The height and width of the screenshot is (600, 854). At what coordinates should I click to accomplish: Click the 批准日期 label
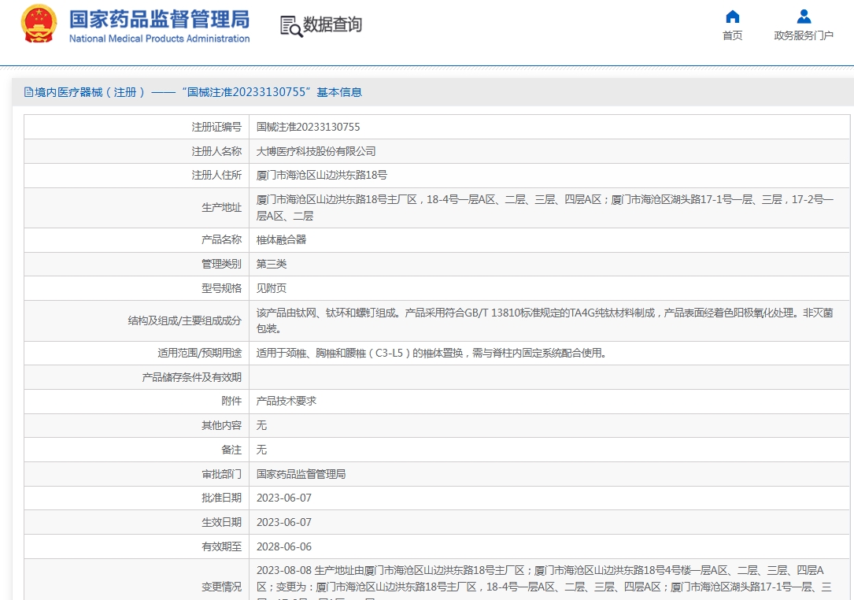pos(221,498)
